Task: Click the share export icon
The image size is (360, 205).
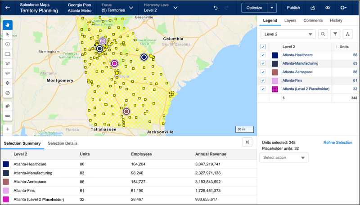Action: pyautogui.click(x=313, y=8)
